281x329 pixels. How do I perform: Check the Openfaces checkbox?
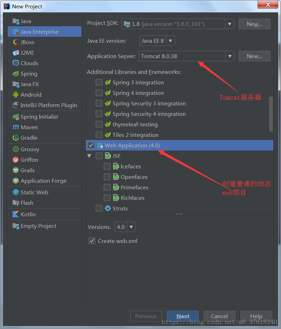(107, 177)
